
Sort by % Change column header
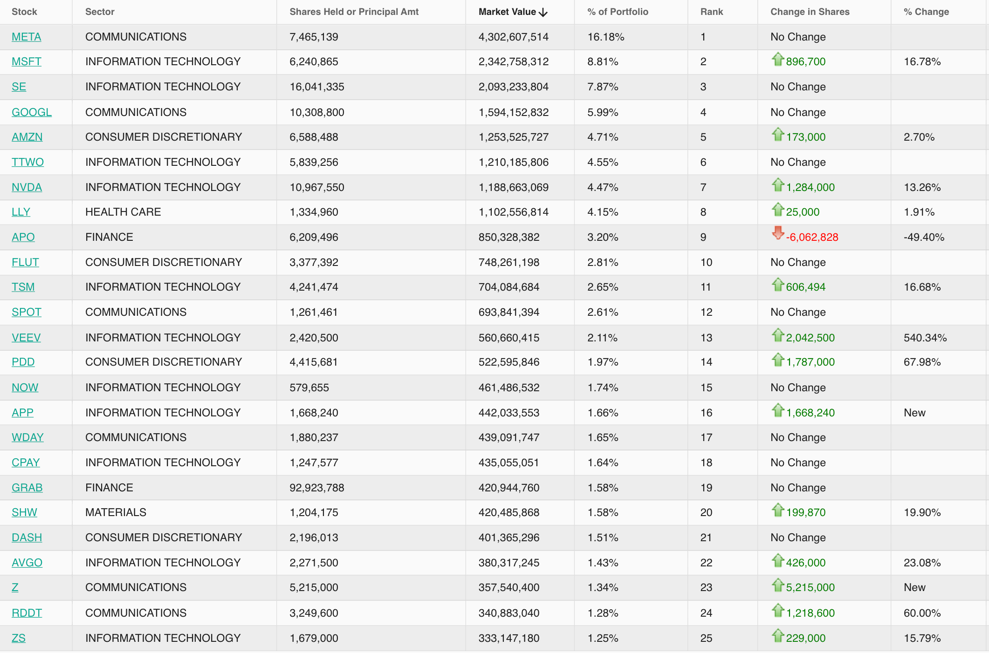click(x=926, y=12)
